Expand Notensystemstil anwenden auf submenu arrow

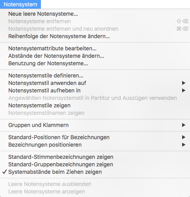[184, 83]
